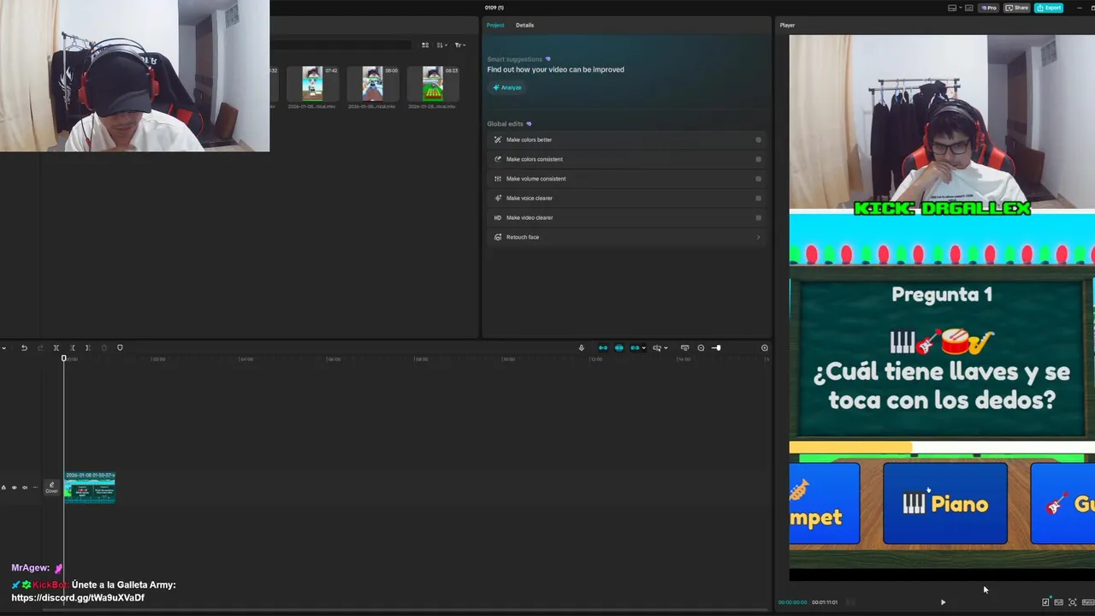
Task: Open the media filter dropdown
Action: click(x=459, y=45)
